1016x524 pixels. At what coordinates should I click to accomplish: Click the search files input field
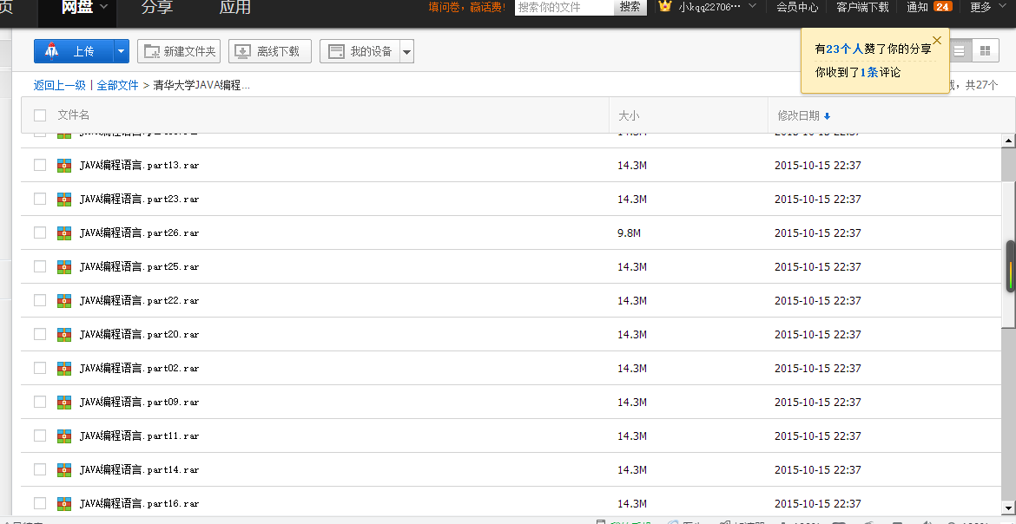[x=564, y=7]
